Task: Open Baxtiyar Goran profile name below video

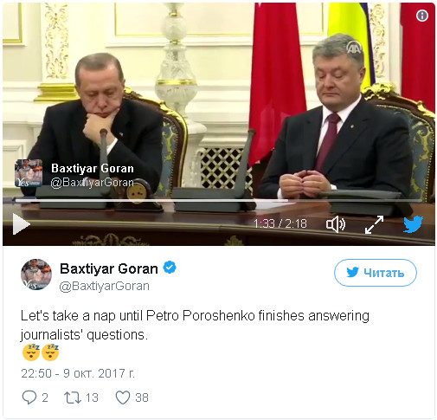Action: (x=109, y=268)
